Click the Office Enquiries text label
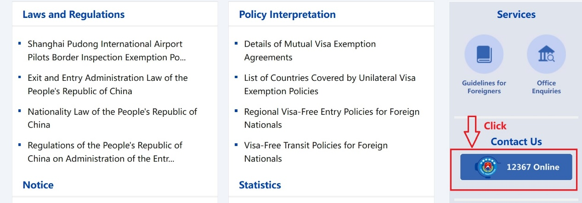The image size is (582, 203). (x=546, y=87)
